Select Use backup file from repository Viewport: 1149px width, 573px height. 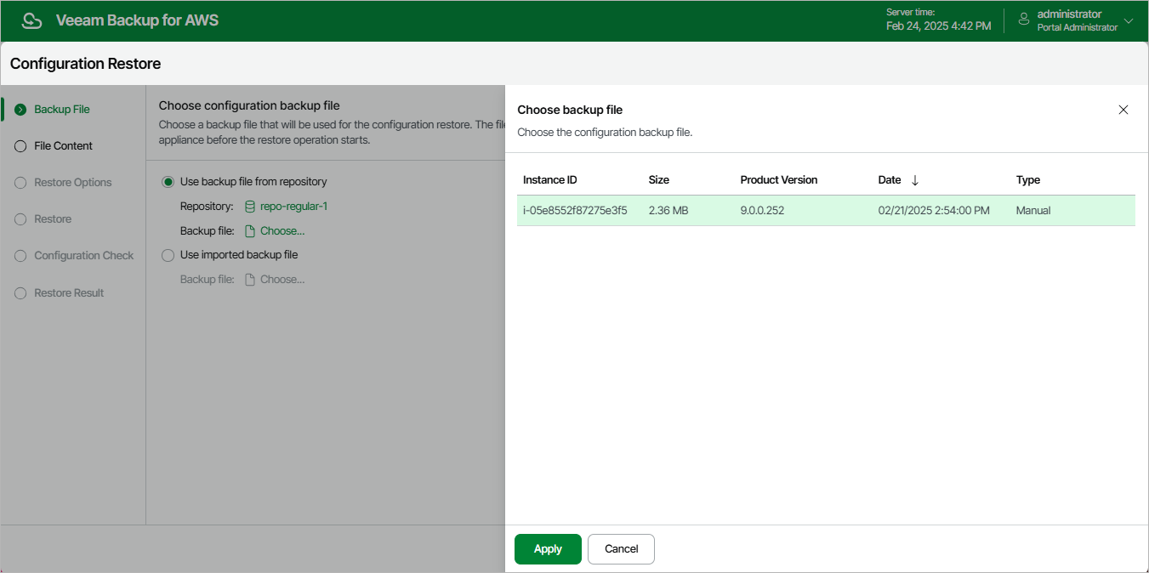(168, 182)
